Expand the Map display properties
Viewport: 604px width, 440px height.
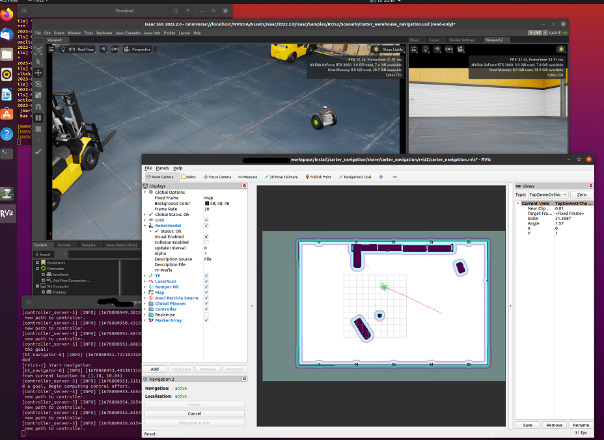146,292
